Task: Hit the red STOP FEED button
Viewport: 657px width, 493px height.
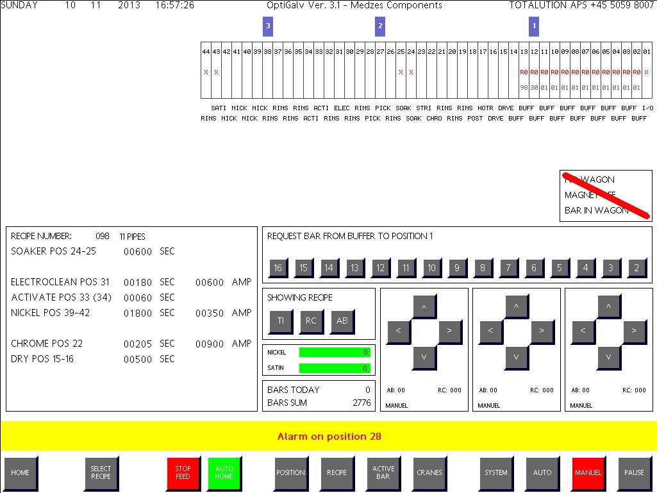Action: click(183, 473)
